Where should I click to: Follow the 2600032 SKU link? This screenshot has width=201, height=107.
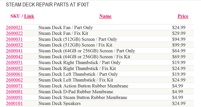(x=14, y=45)
